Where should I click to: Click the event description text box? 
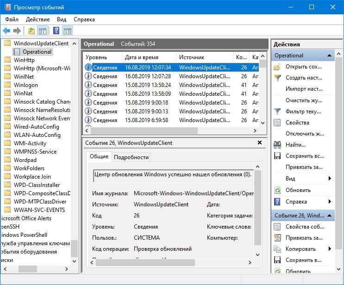coord(173,176)
